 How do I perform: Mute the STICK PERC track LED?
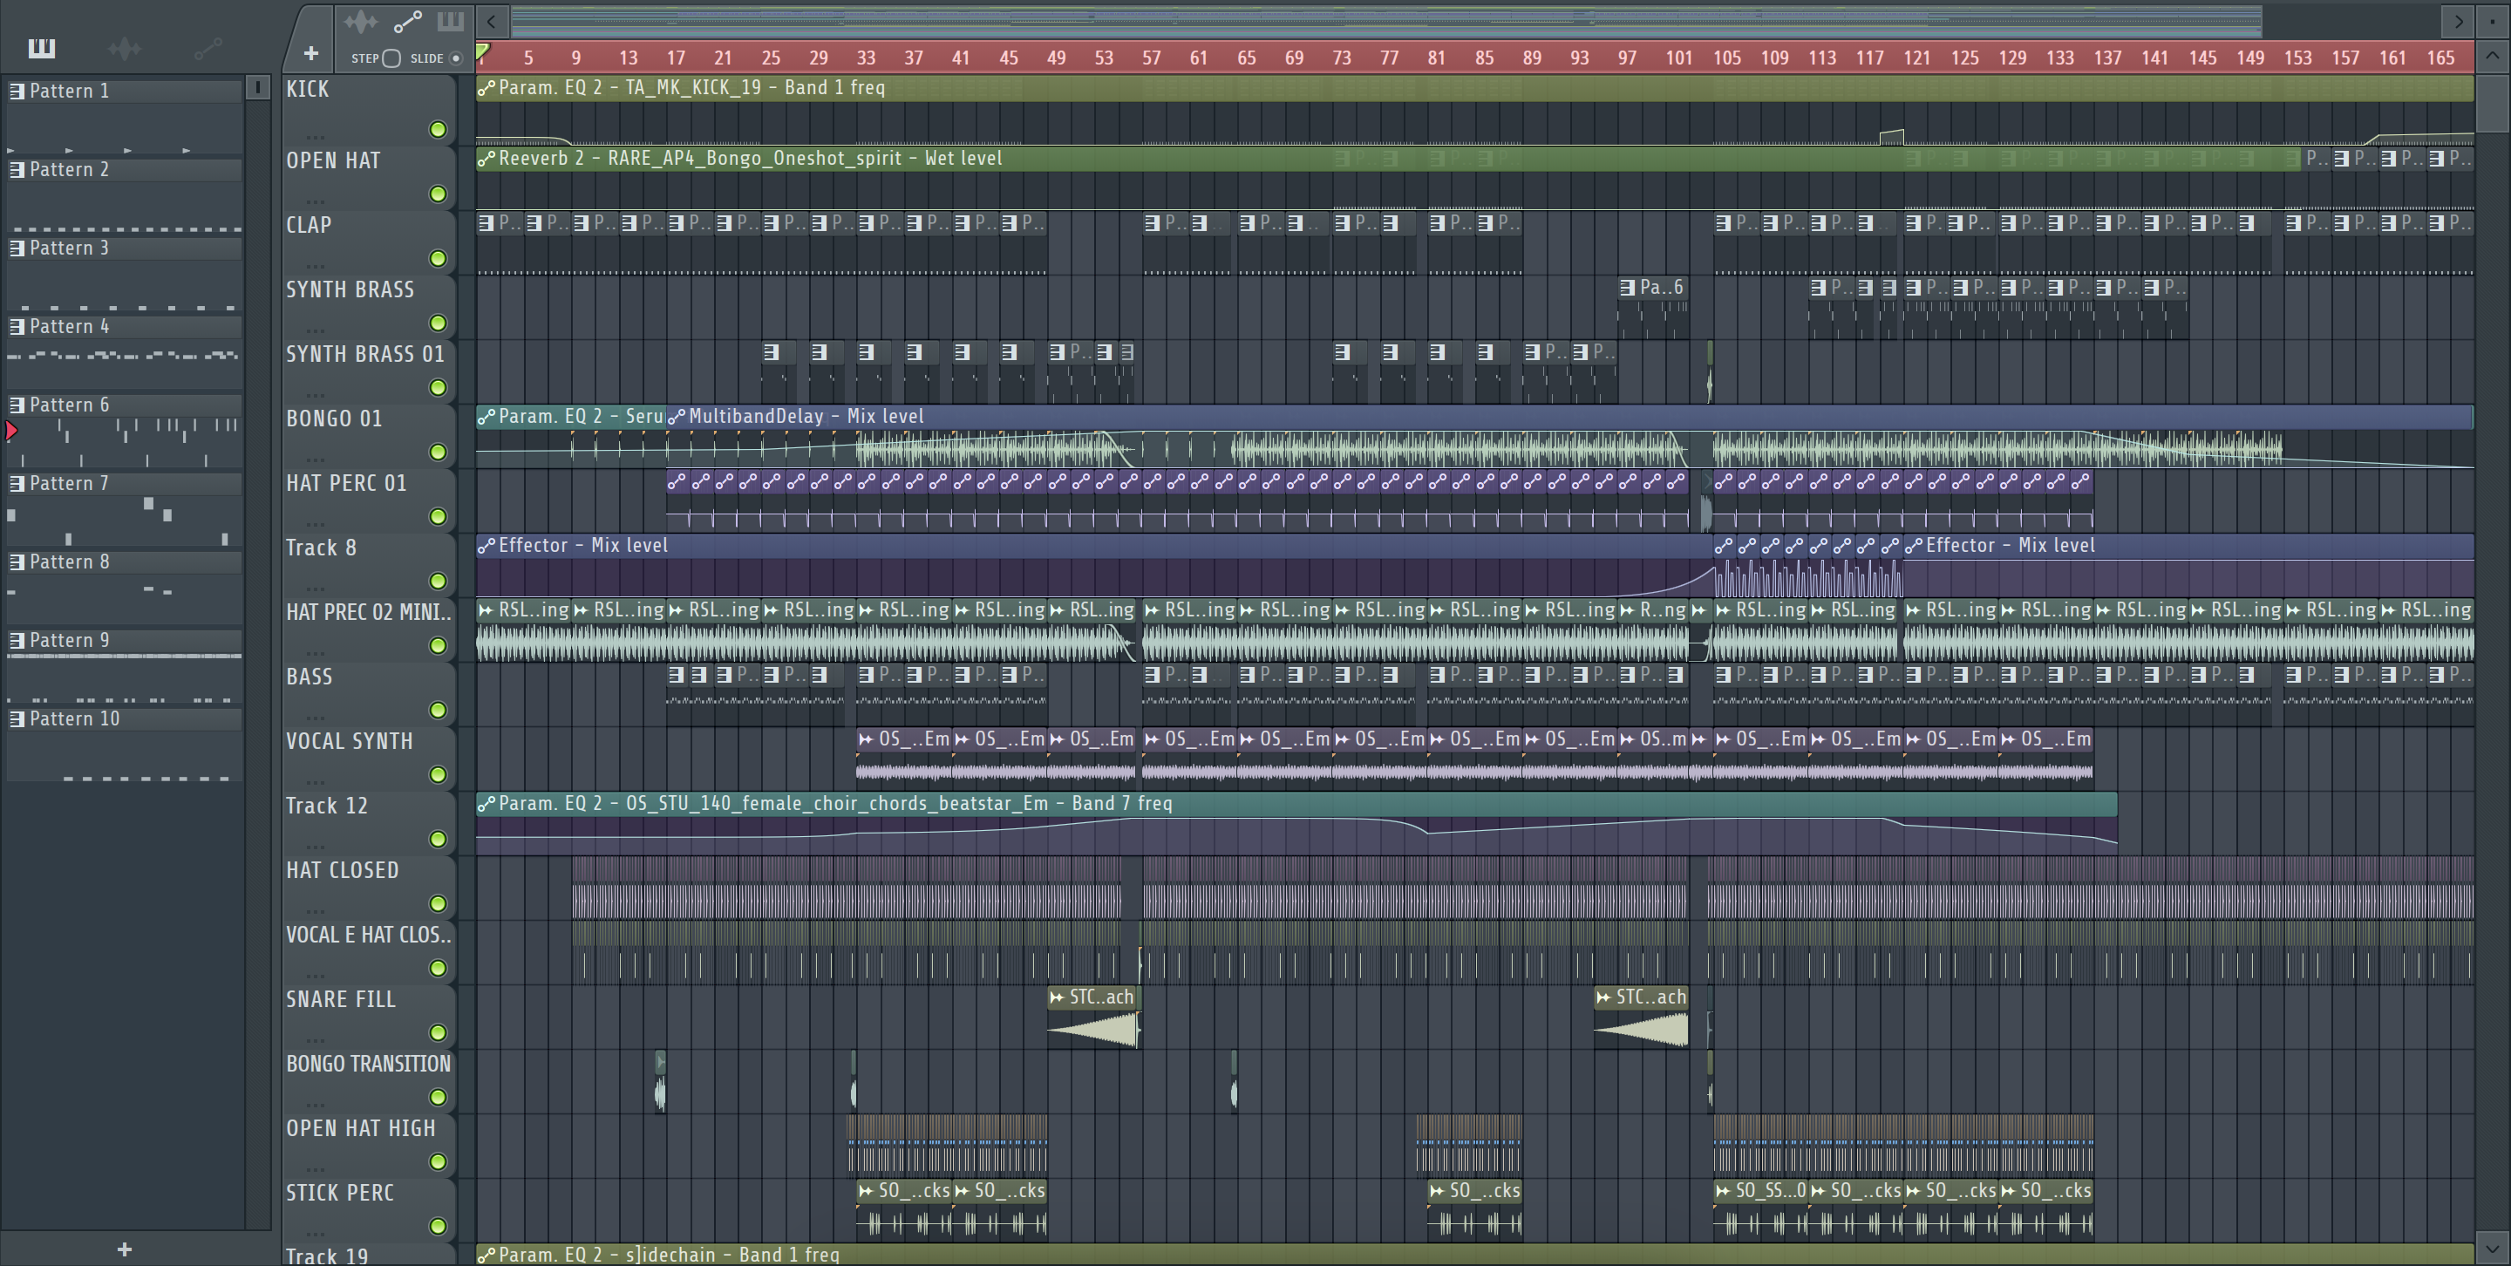coord(438,1226)
